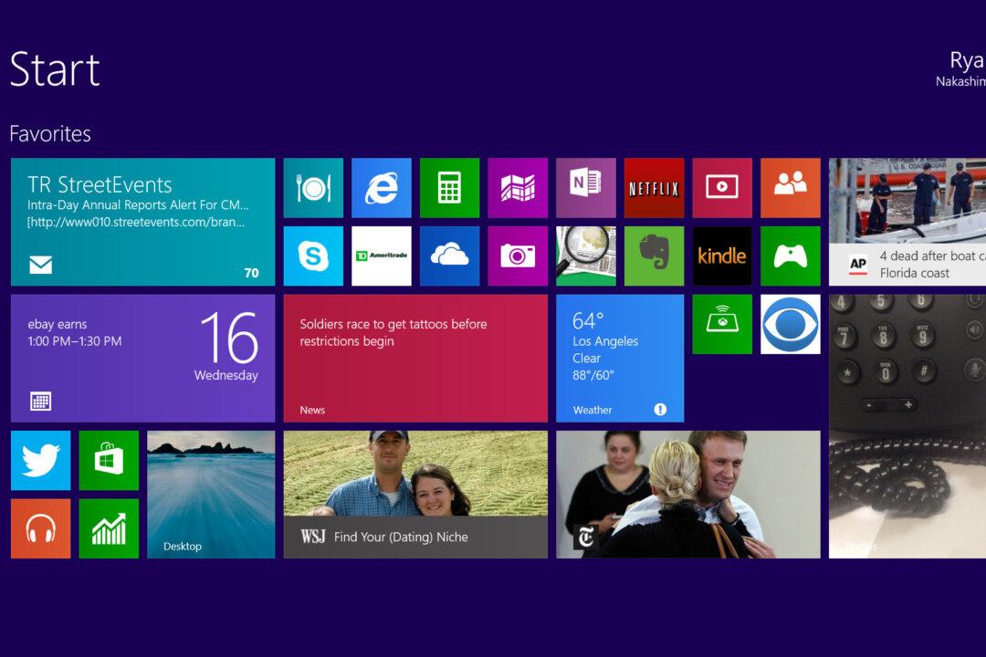Open the Camera app tile
This screenshot has width=986, height=657.
pyautogui.click(x=518, y=256)
